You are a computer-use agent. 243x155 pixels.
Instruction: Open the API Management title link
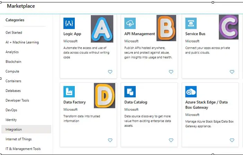(139, 34)
